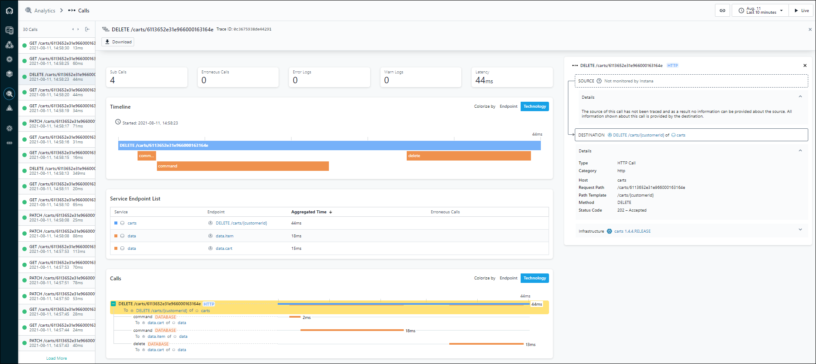The width and height of the screenshot is (816, 364).
Task: Colorize Timeline by Endpoint
Action: [508, 106]
